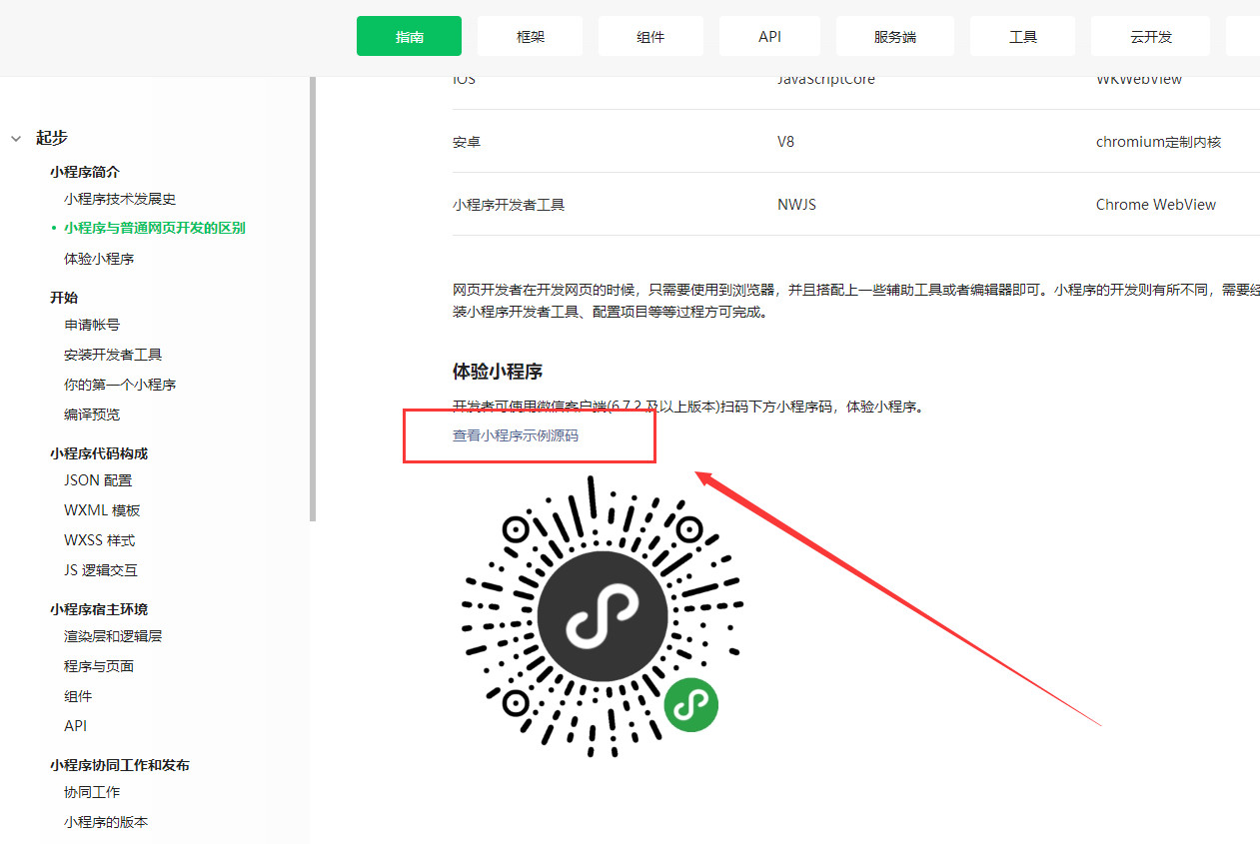
Task: Open 小程序协同工作和发布 sidebar group
Action: click(x=120, y=765)
